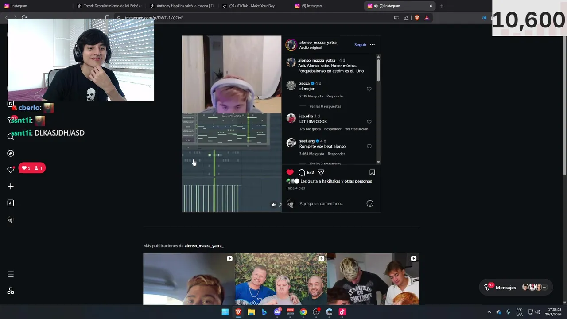This screenshot has width=567, height=319.
Task: Open ESP LAA language selector
Action: [x=519, y=312]
